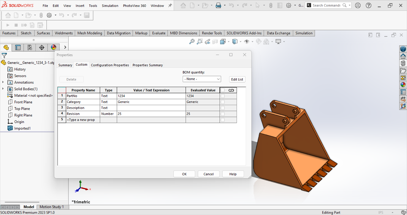407x215 pixels.
Task: Open View Palette in task pane
Action: pyautogui.click(x=403, y=78)
